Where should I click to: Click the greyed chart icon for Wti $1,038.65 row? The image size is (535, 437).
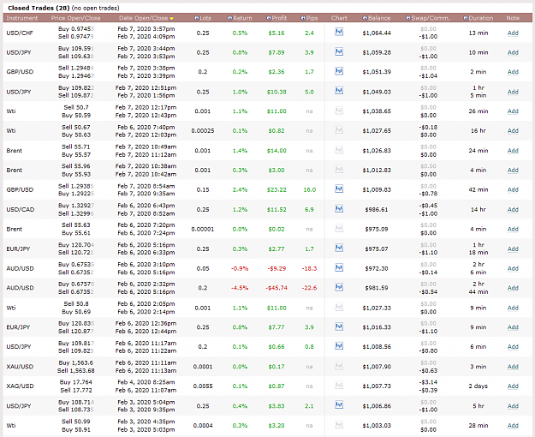coord(339,111)
